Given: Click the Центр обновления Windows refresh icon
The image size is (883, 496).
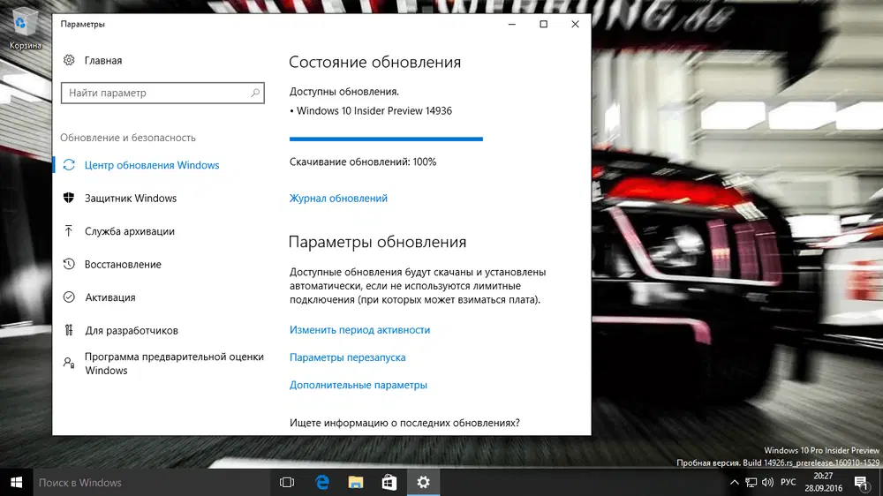Looking at the screenshot, I should (69, 165).
